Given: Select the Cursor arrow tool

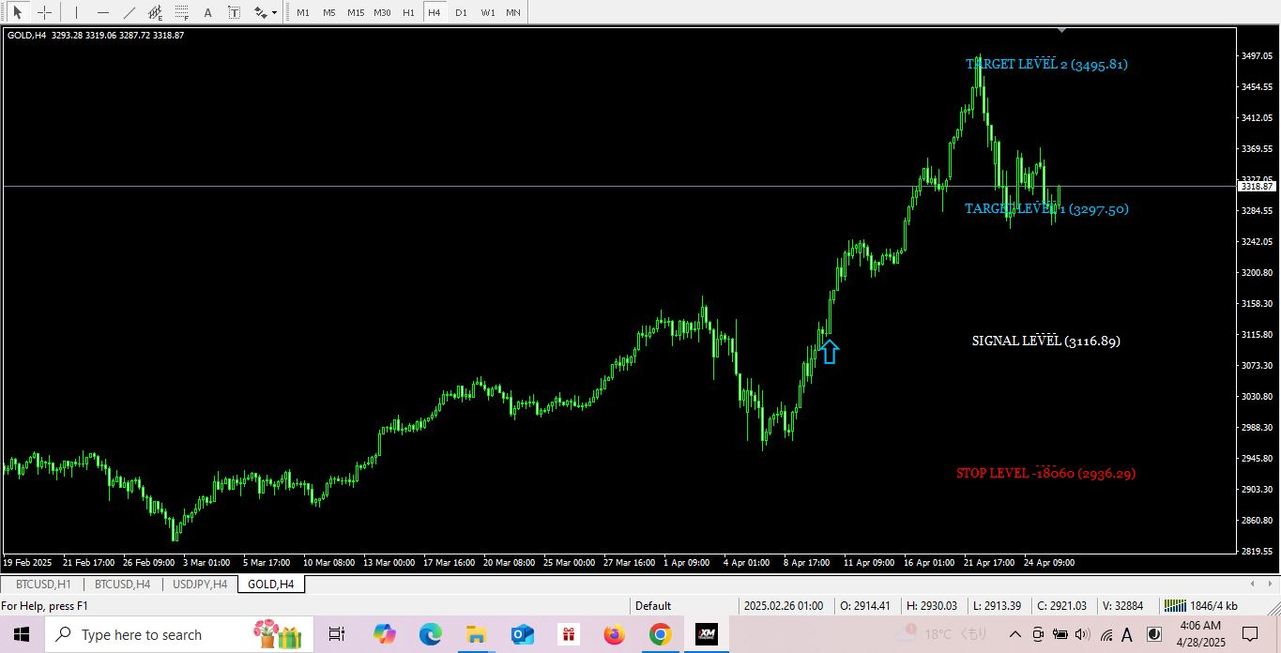Looking at the screenshot, I should coord(17,13).
